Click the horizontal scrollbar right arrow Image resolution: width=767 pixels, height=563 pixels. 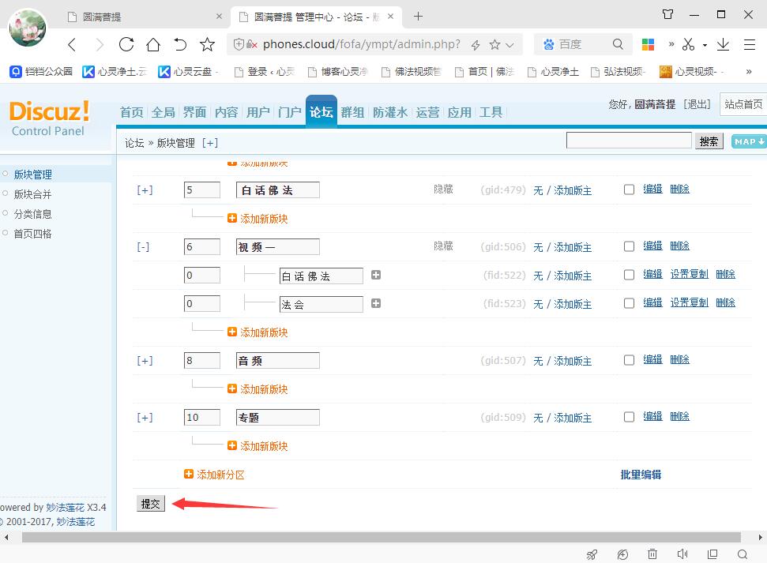tap(761, 537)
